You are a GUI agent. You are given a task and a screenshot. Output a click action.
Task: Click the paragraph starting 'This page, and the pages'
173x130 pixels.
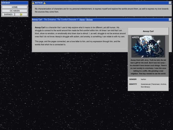[x=78, y=43]
